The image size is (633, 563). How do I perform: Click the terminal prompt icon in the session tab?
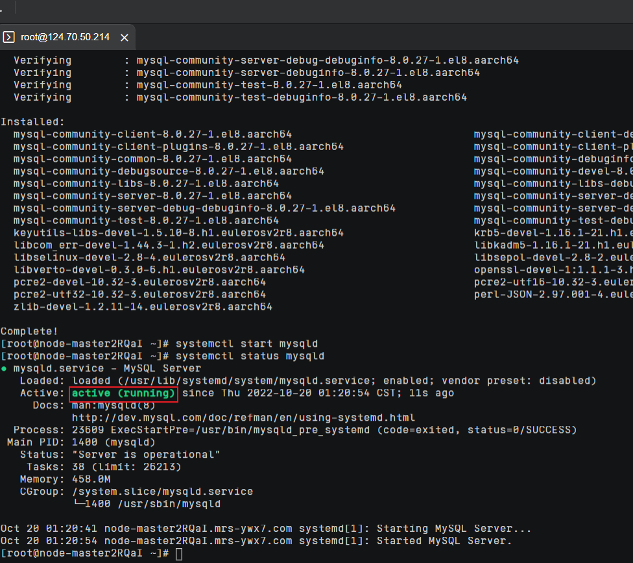(9, 37)
